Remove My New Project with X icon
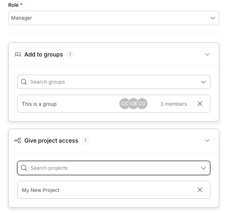Image resolution: width=226 pixels, height=213 pixels. [200, 190]
